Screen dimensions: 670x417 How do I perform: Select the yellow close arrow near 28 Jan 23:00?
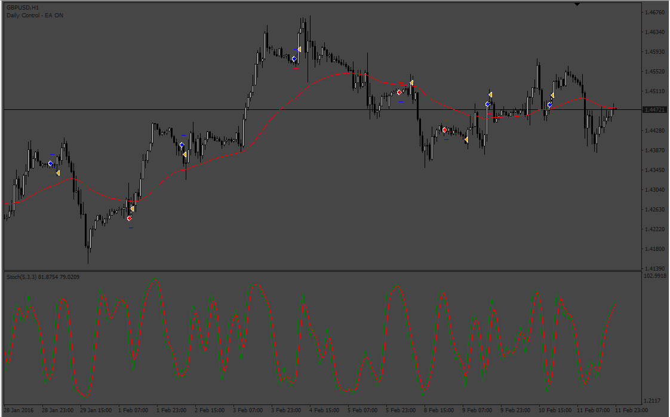click(x=58, y=173)
